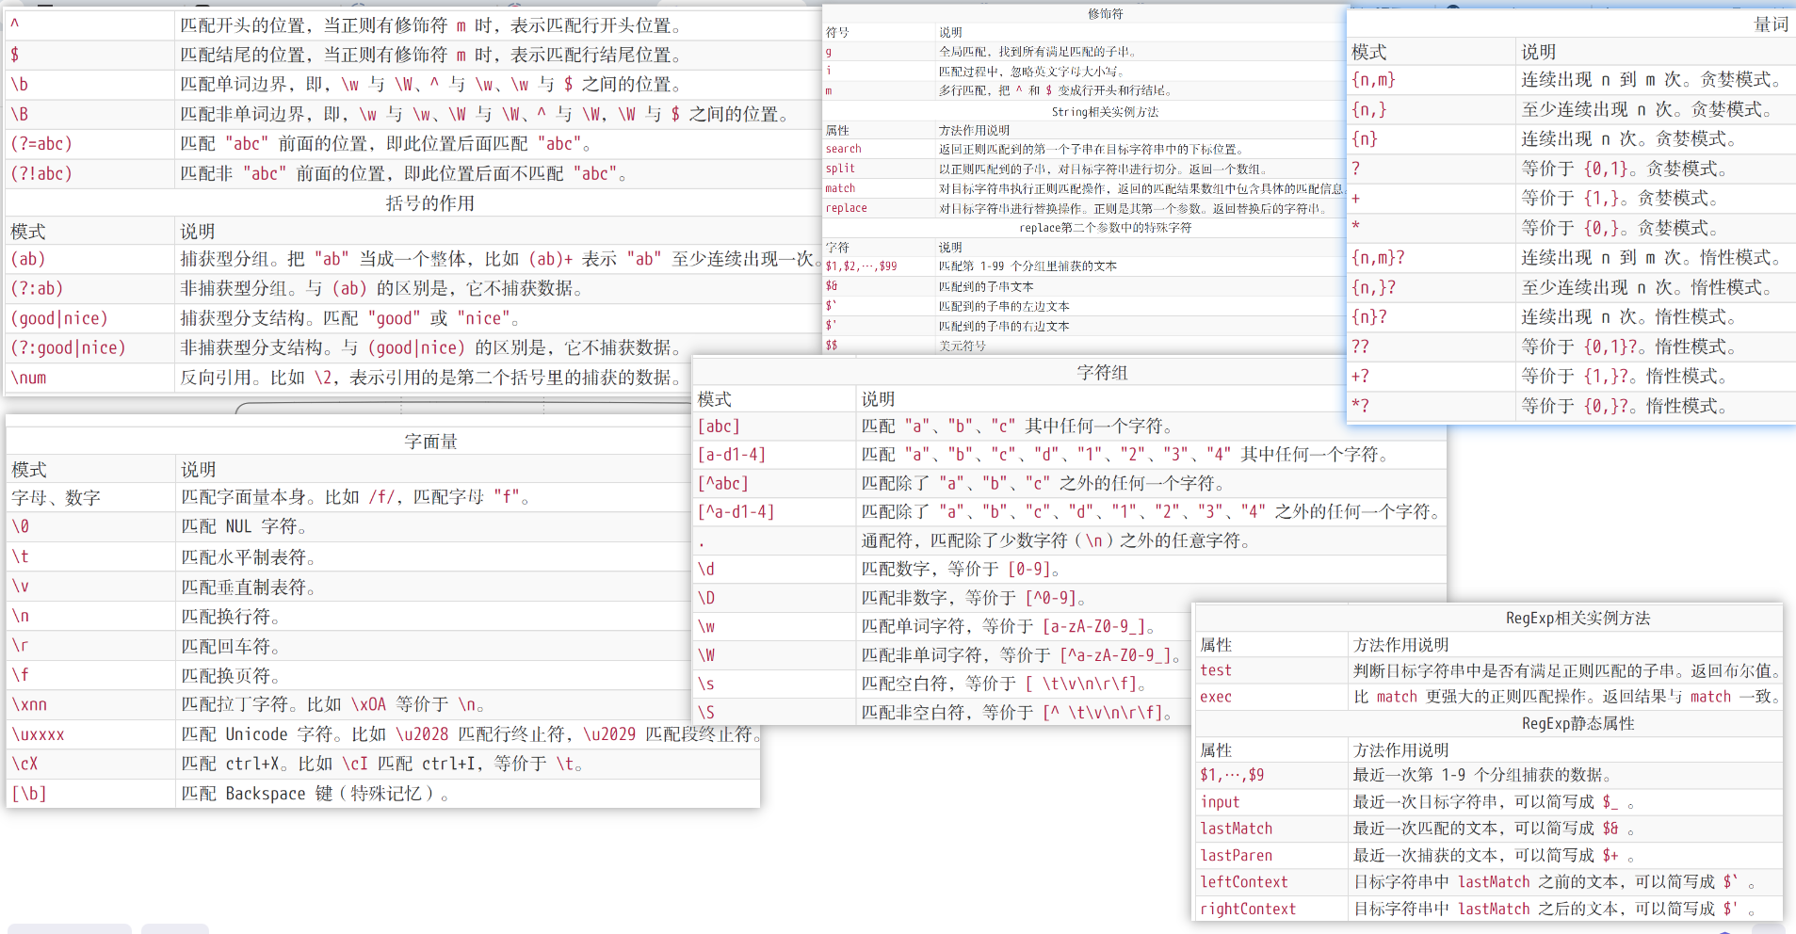Screen dimensions: 1796x934
Task: Select the match method in String table
Action: 841,188
